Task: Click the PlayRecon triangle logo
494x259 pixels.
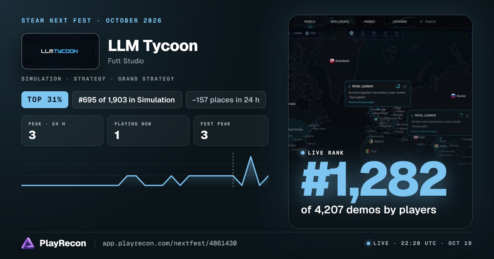Action: click(28, 243)
